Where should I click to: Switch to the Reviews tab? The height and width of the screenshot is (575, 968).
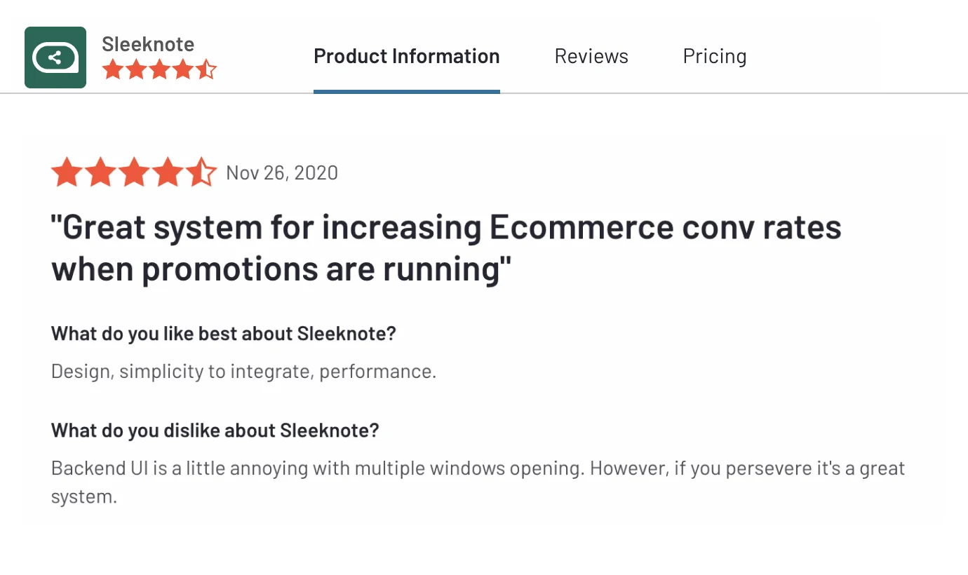(591, 56)
